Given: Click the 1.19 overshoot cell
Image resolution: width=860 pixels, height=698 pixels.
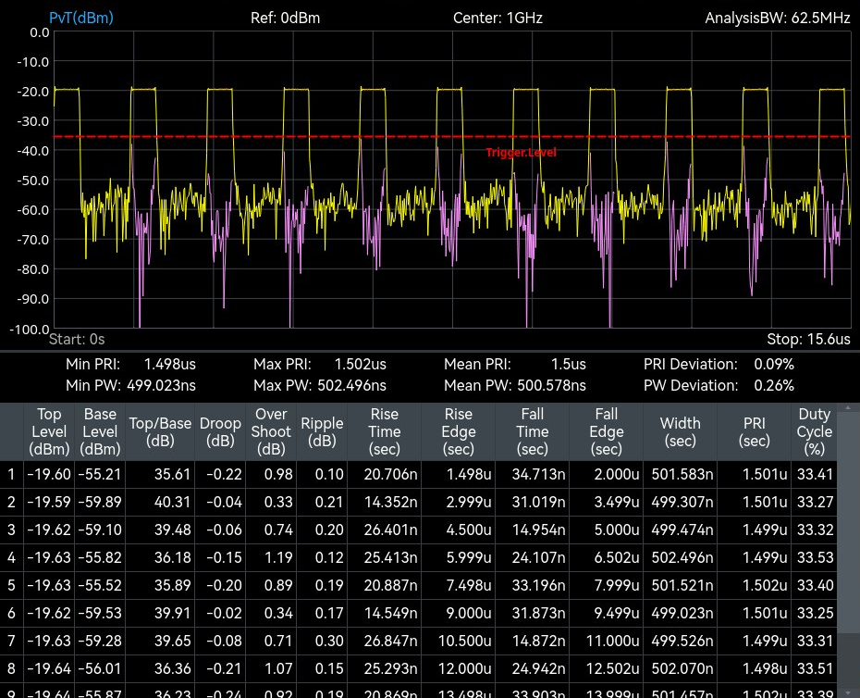Looking at the screenshot, I should pyautogui.click(x=271, y=557).
